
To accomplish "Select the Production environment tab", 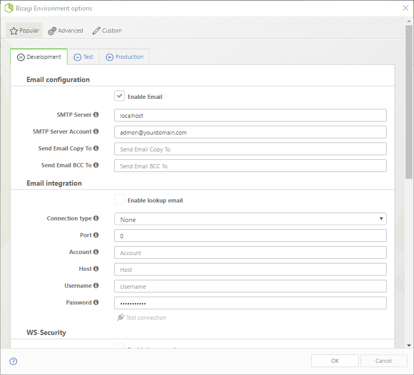I will click(x=124, y=57).
